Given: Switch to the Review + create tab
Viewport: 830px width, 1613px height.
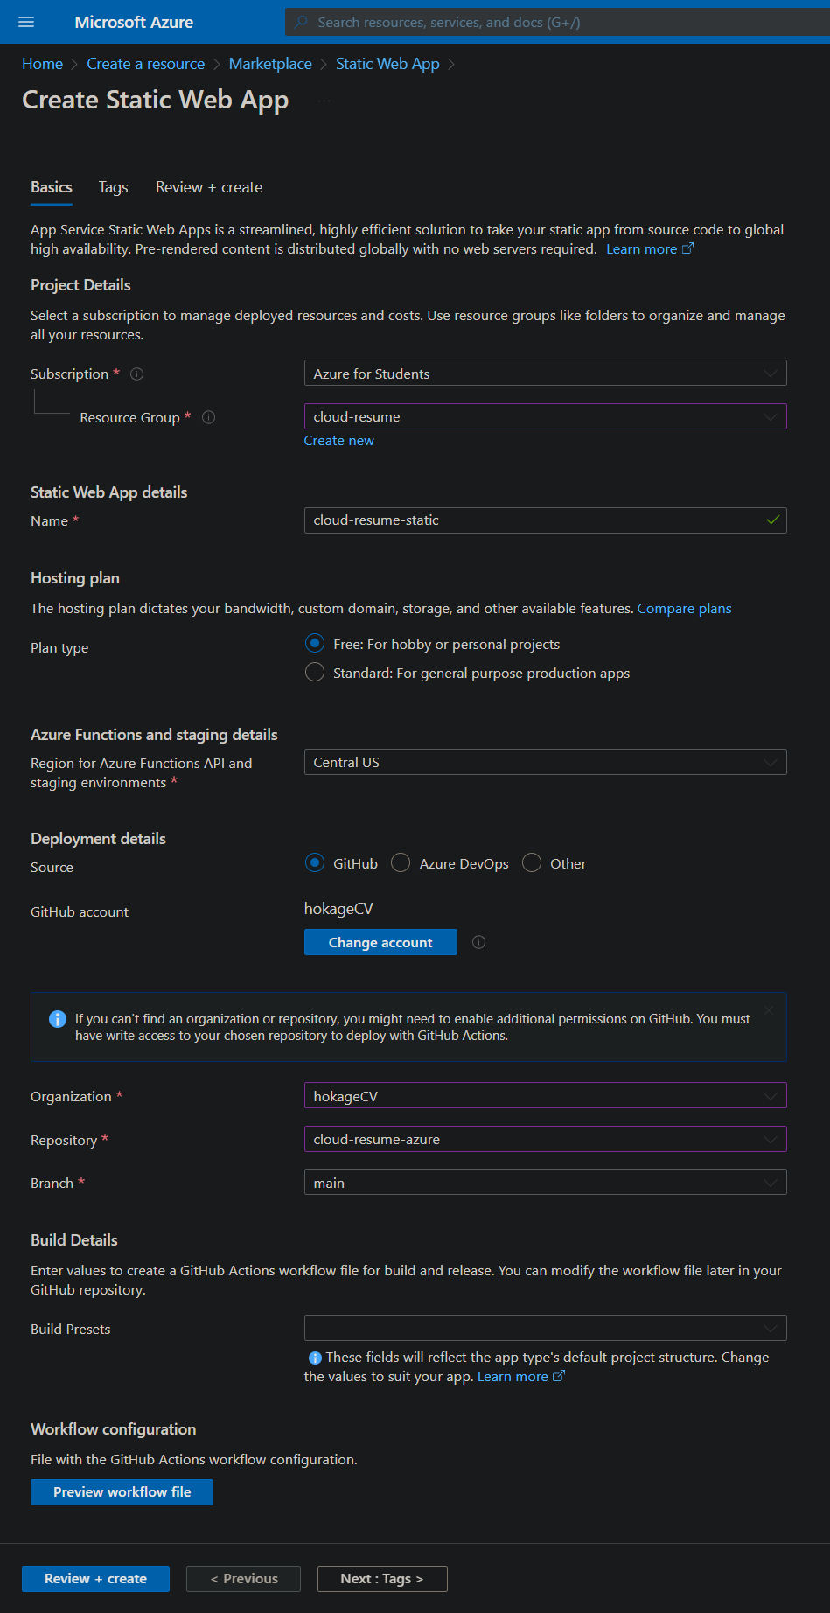Looking at the screenshot, I should [209, 187].
